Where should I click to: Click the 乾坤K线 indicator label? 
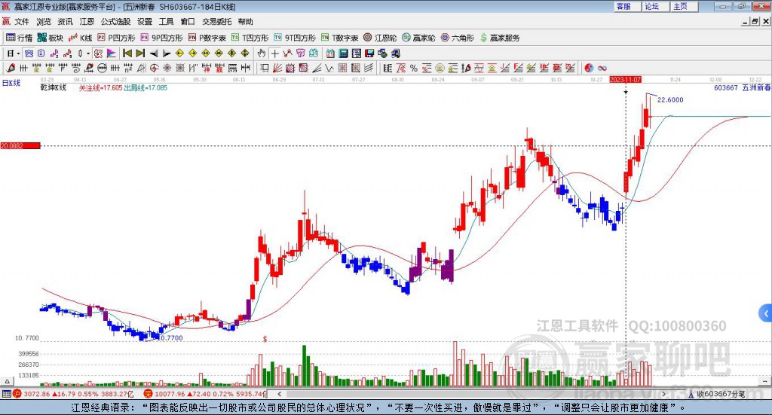pyautogui.click(x=54, y=87)
